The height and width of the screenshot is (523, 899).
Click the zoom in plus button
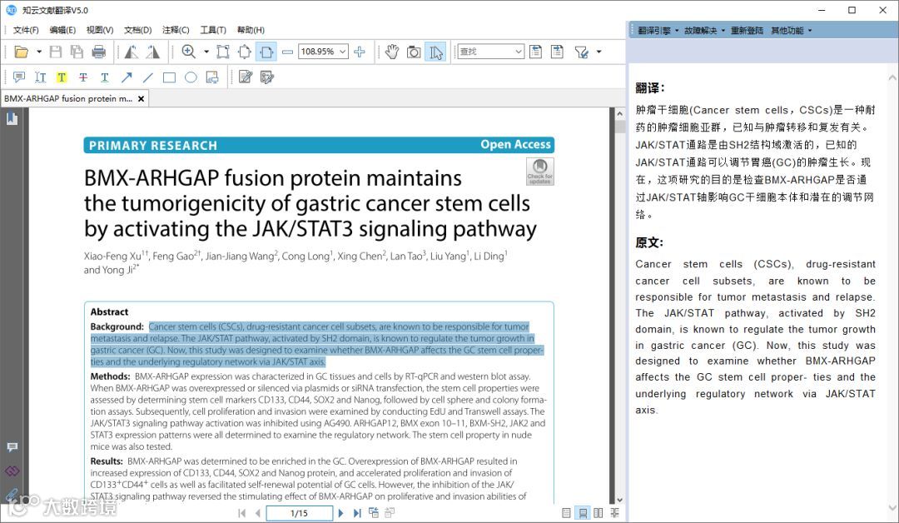360,52
